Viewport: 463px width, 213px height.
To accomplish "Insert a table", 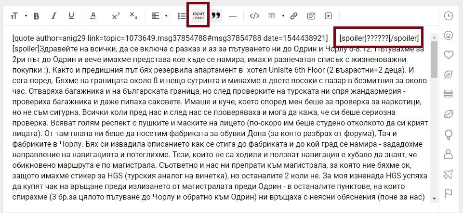I will (x=271, y=16).
